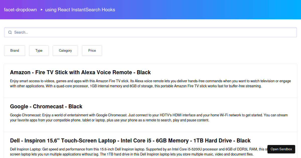
Task: Expand the Price filter dropdown
Action: (92, 50)
